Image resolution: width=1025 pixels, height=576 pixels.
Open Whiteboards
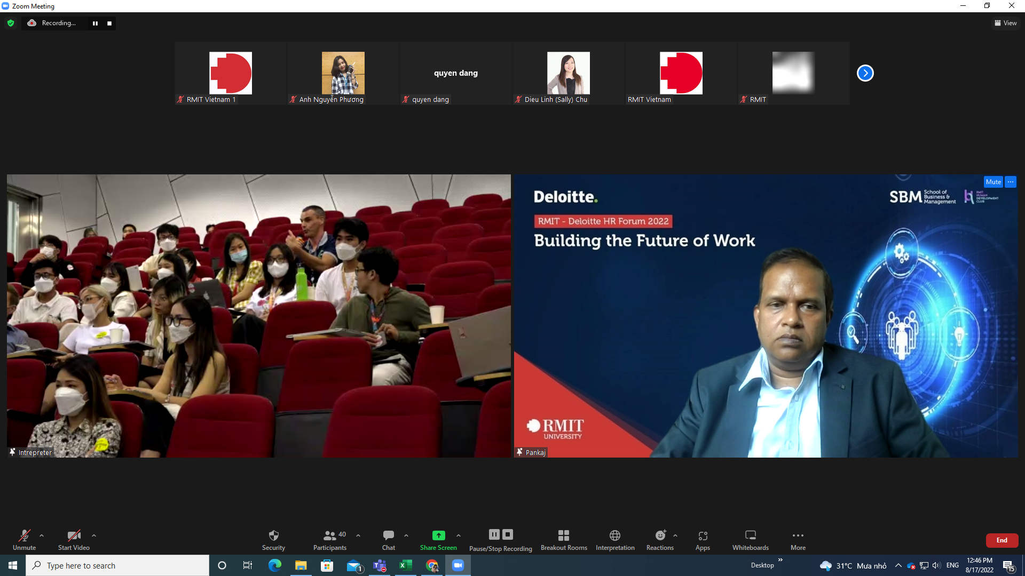[751, 540]
